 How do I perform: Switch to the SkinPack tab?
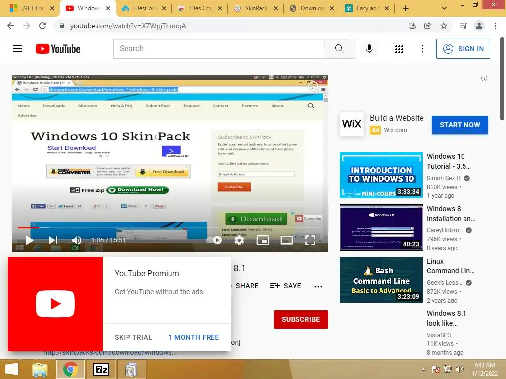256,8
